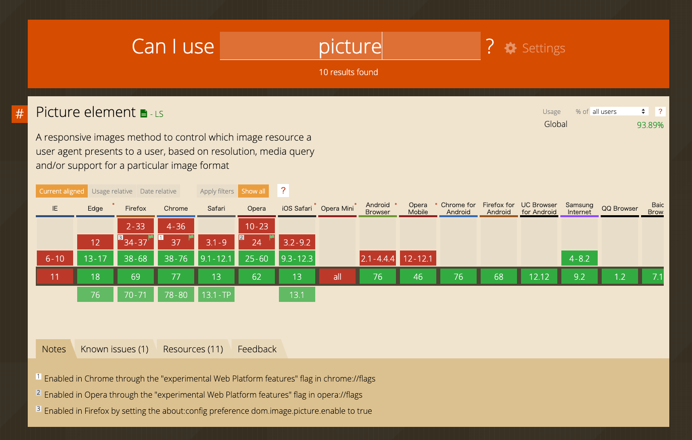This screenshot has height=440, width=692.
Task: Click the picture search input field
Action: coord(350,46)
